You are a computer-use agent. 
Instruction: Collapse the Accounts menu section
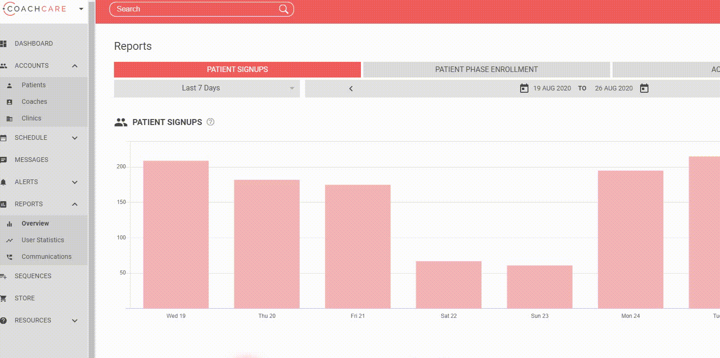[x=75, y=66]
